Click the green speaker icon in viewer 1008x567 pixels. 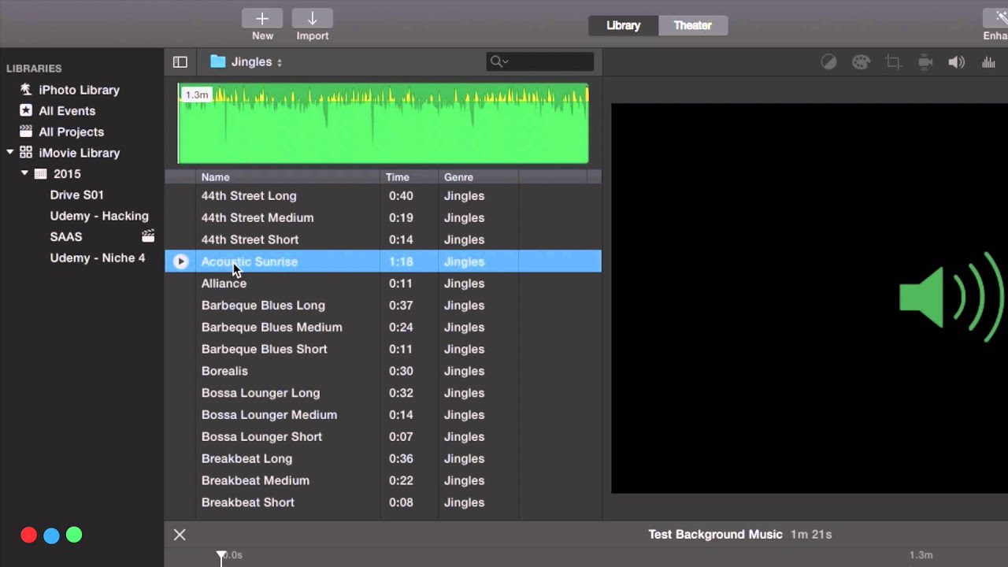951,298
